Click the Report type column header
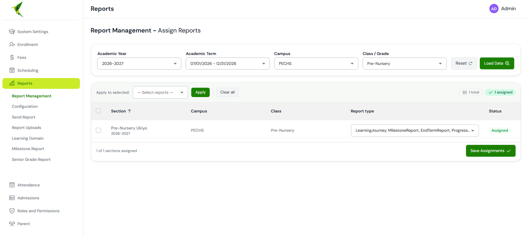Viewport: 528px width, 237px height. pyautogui.click(x=362, y=111)
